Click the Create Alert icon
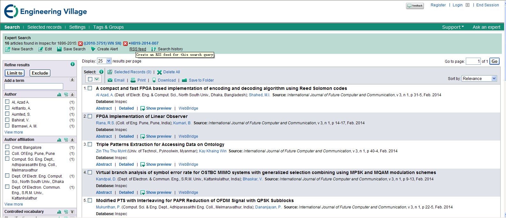 pyautogui.click(x=93, y=49)
